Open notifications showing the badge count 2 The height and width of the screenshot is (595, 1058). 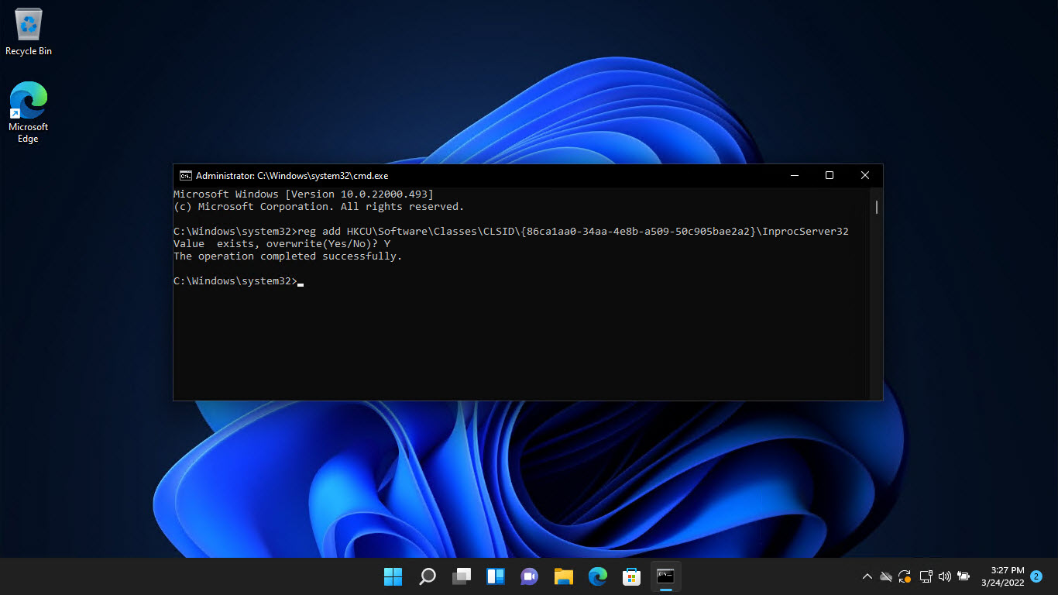click(1036, 576)
